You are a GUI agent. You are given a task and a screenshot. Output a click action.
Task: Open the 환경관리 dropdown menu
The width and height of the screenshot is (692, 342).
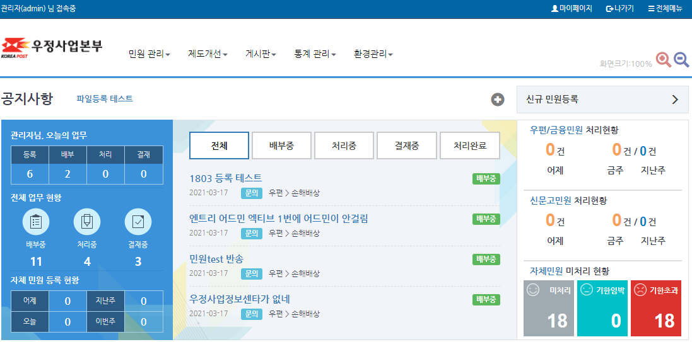373,54
